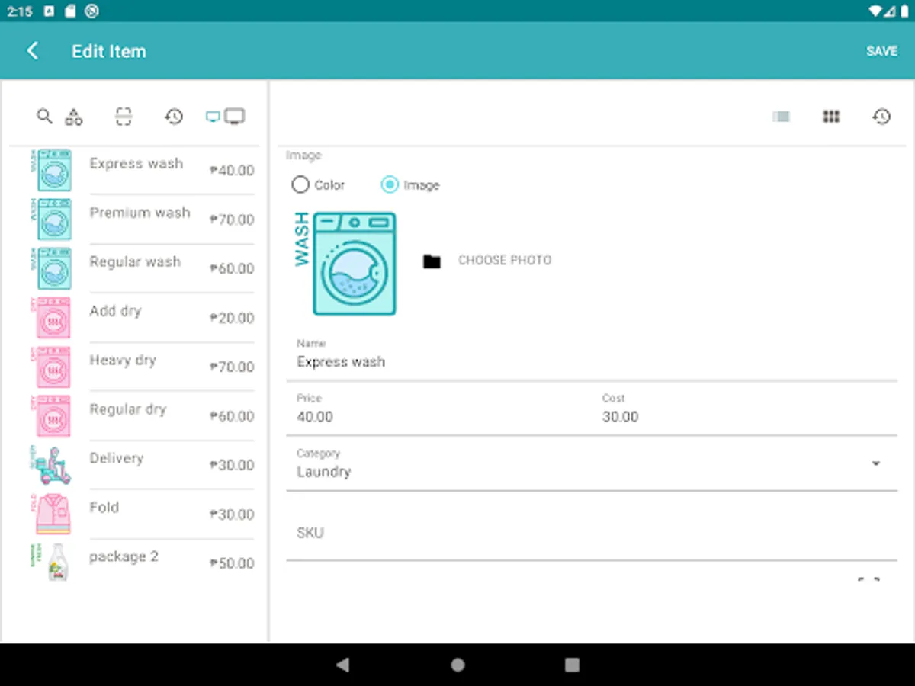Click the large wash machine preview image
Viewport: 915px width, 686px height.
[345, 263]
